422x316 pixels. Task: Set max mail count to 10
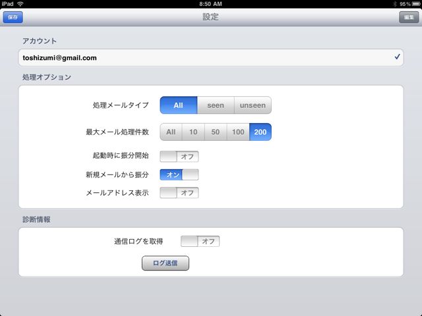coord(193,132)
